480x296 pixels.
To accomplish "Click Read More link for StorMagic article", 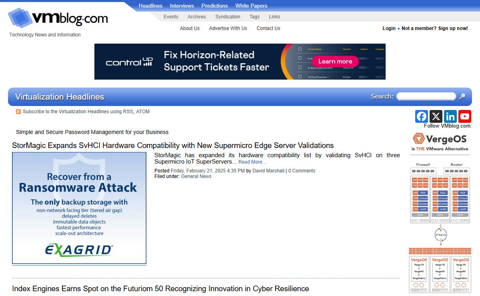I will pyautogui.click(x=252, y=162).
